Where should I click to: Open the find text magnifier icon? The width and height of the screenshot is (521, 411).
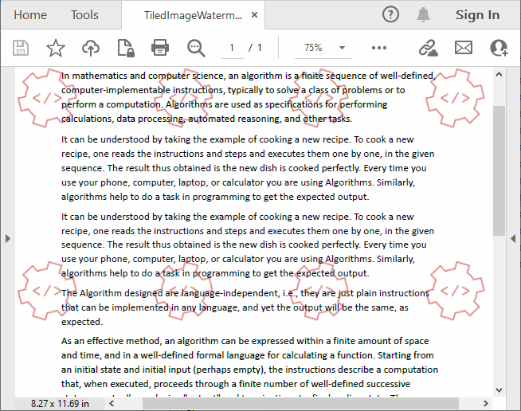196,48
